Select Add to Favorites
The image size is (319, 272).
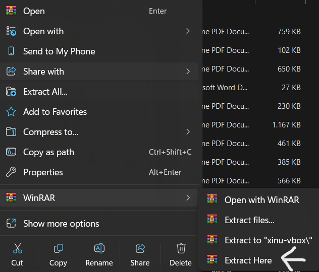pyautogui.click(x=99, y=112)
